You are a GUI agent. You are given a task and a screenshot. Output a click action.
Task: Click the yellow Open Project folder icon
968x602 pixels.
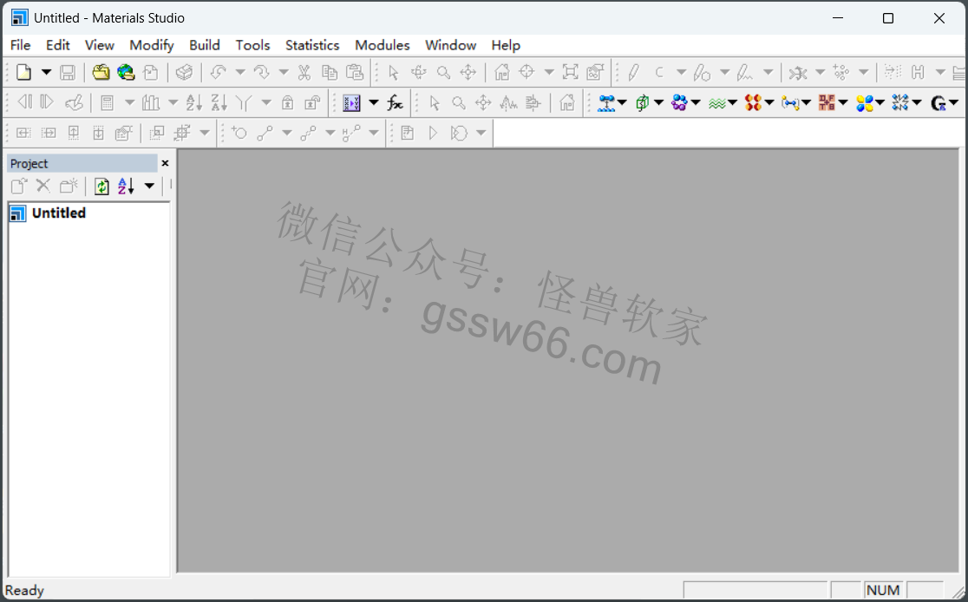point(101,72)
